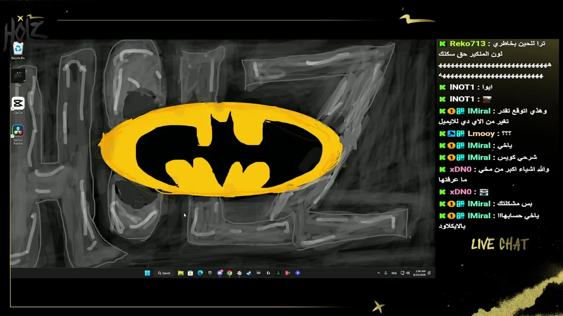Launch Microsoft Edge from the taskbar
Image resolution: width=563 pixels, height=316 pixels.
[200, 273]
